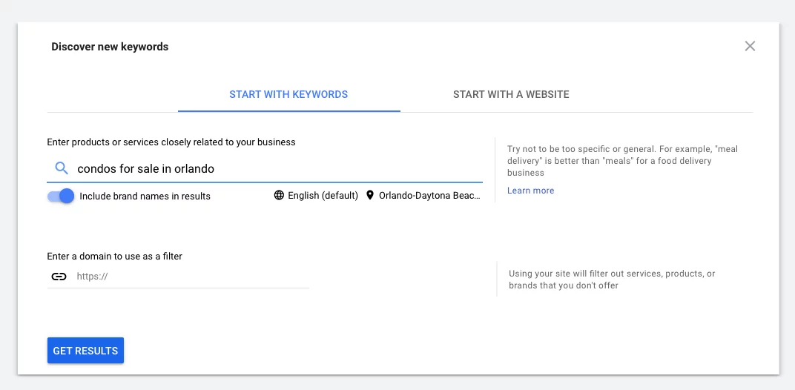Switch to Start with keywords tab
Viewport: 795px width, 390px height.
(288, 94)
